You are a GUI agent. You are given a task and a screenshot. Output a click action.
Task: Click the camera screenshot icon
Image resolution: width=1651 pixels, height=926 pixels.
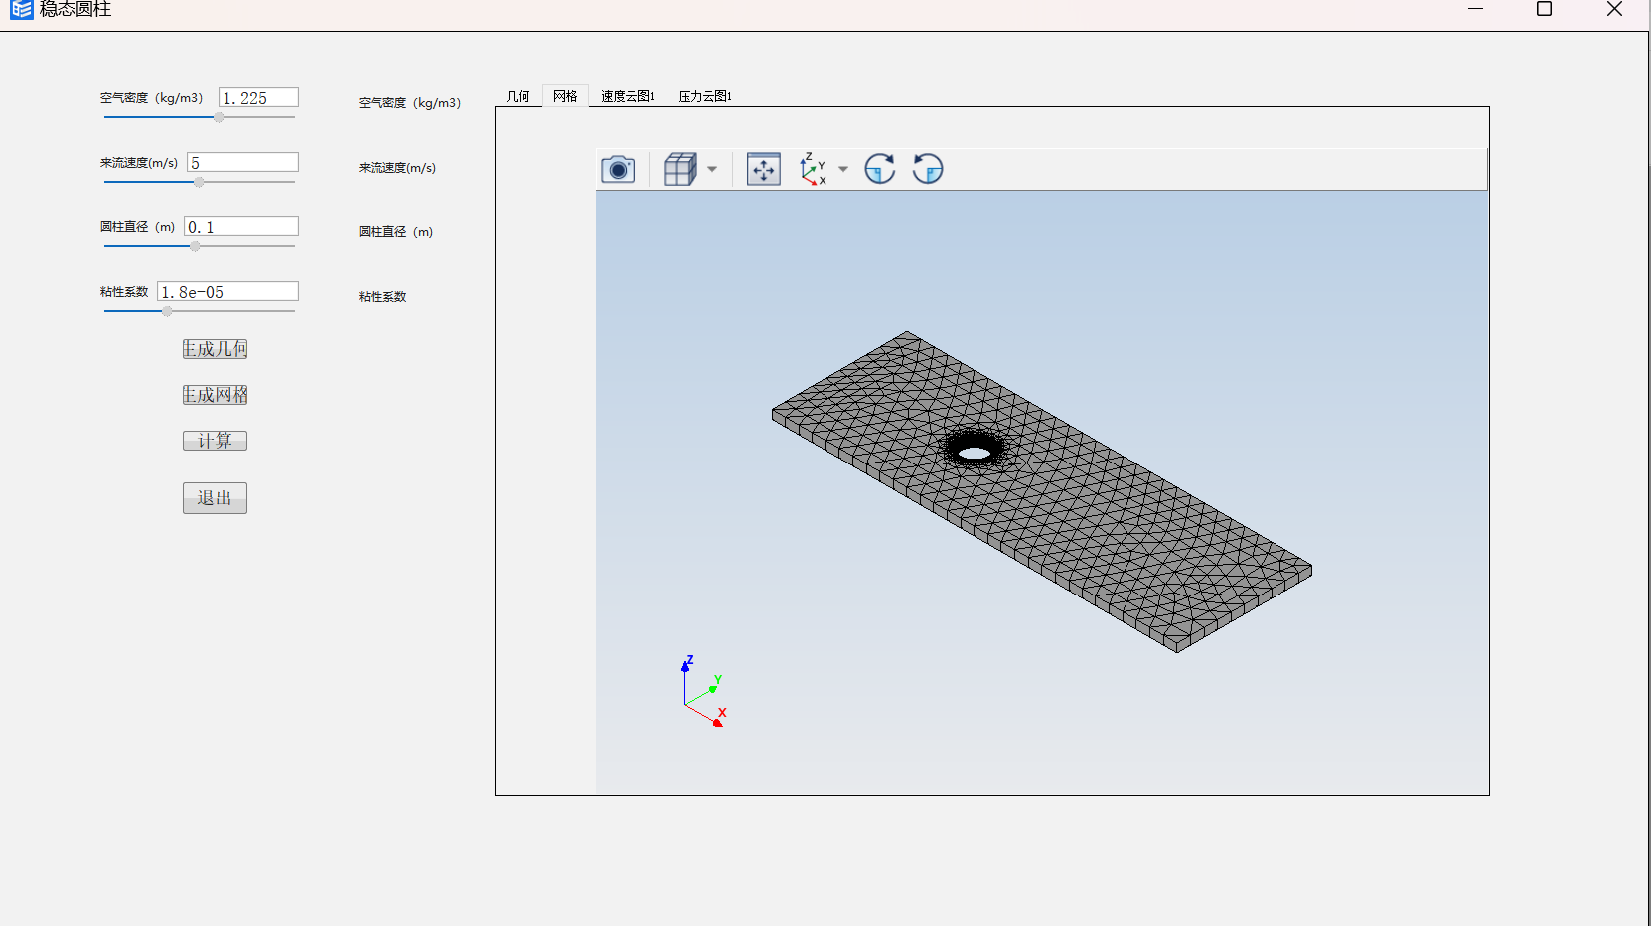tap(618, 169)
